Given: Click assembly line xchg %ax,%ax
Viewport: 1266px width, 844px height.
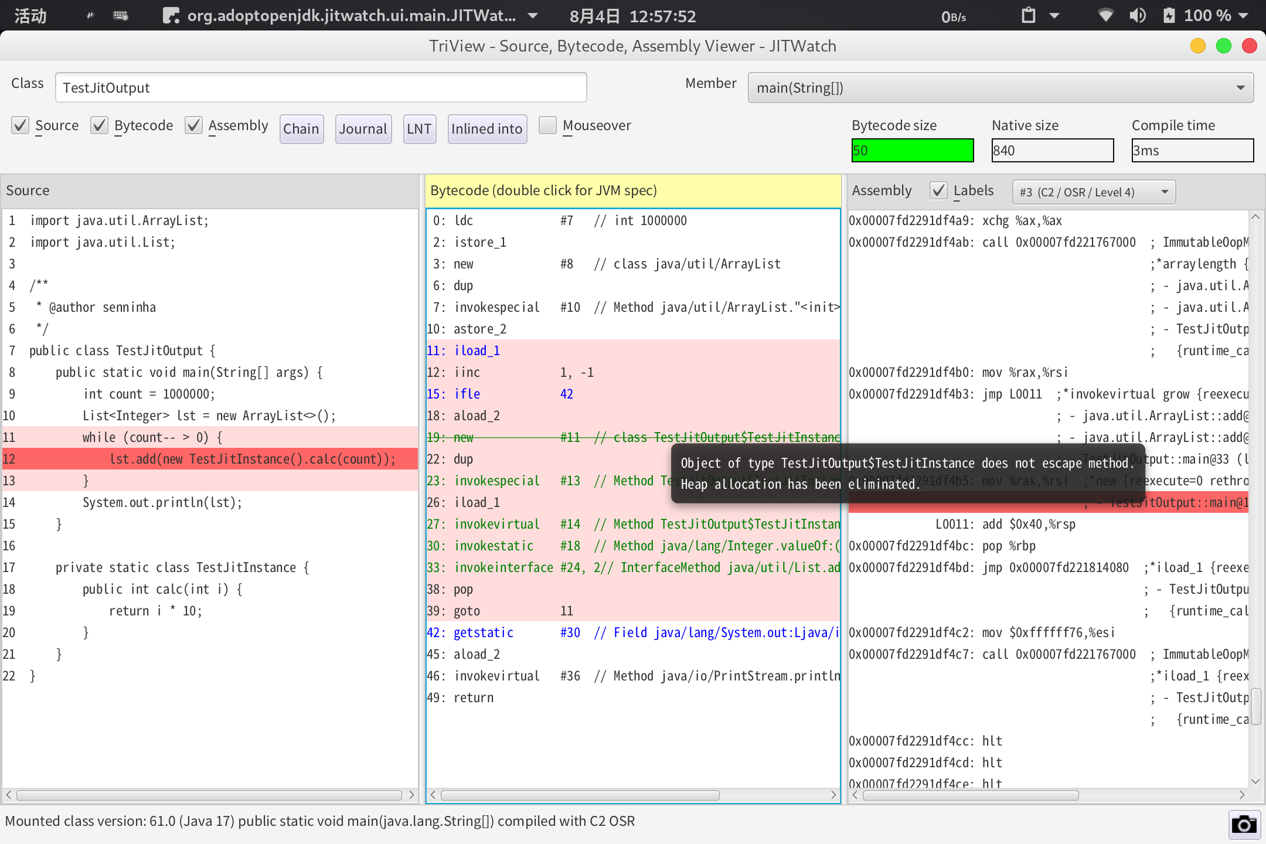Looking at the screenshot, I should 1048,220.
